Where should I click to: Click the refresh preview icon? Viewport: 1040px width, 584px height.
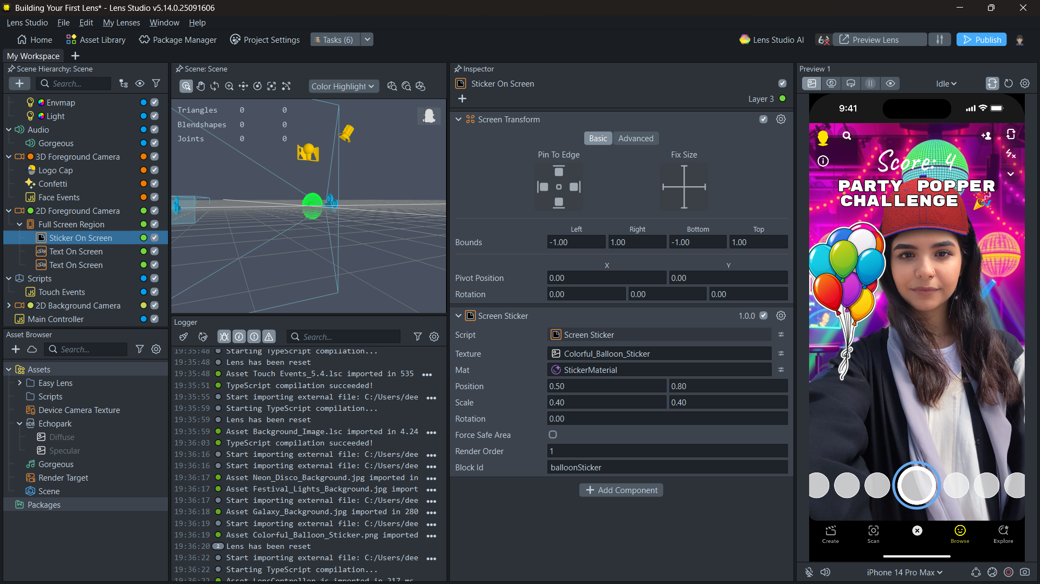[x=1008, y=83]
